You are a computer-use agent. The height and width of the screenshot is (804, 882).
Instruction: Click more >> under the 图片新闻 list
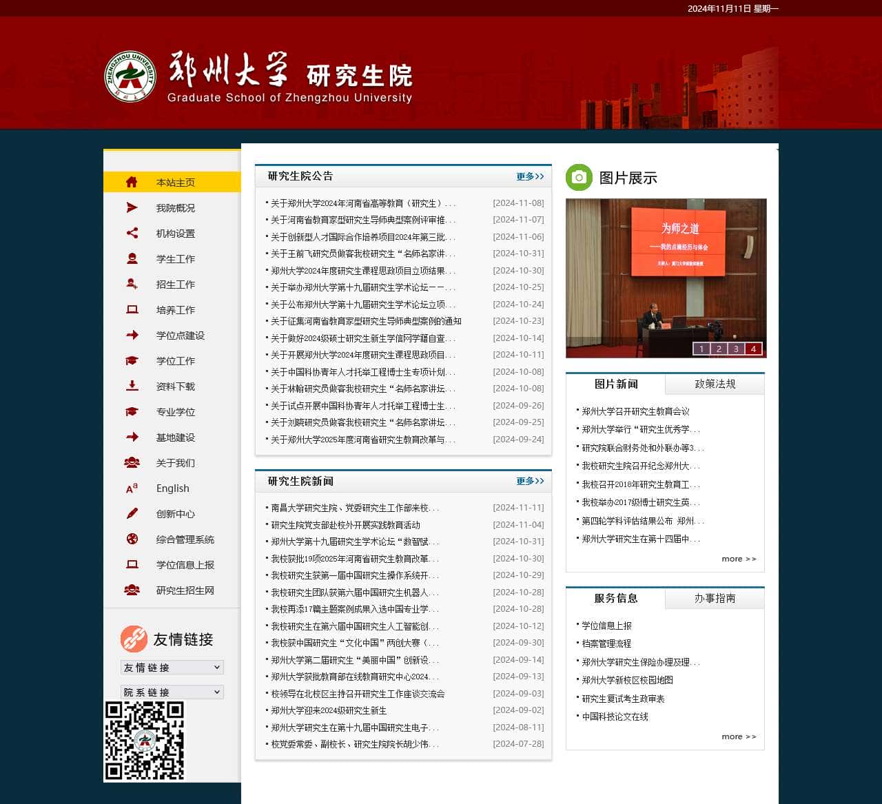[x=739, y=559]
